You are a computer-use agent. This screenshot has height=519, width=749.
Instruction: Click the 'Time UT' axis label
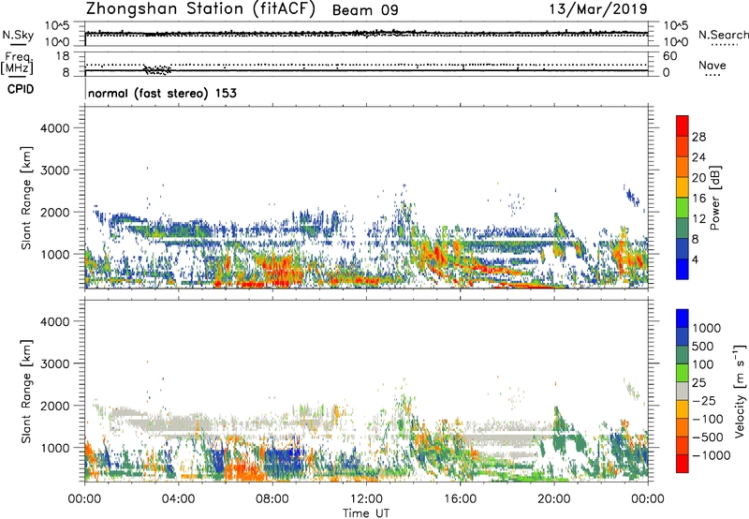point(366,513)
